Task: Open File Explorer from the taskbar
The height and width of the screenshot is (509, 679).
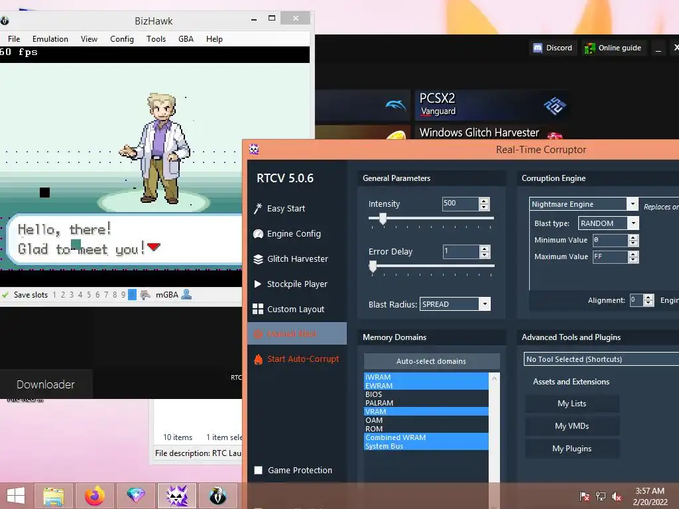Action: 54,496
